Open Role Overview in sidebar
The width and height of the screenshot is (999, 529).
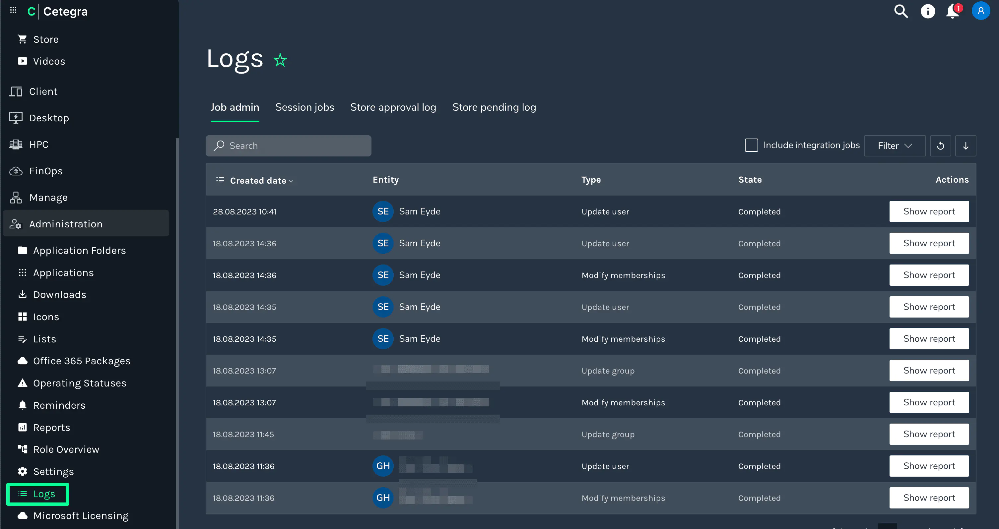(x=66, y=449)
